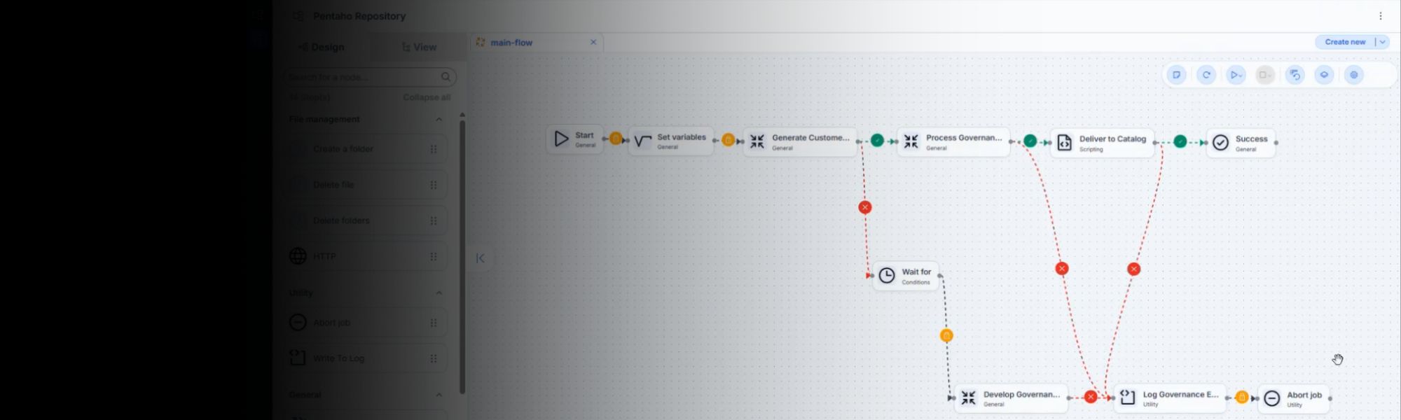Click the drag handle on Delete folders
The width and height of the screenshot is (1401, 420).
[434, 220]
